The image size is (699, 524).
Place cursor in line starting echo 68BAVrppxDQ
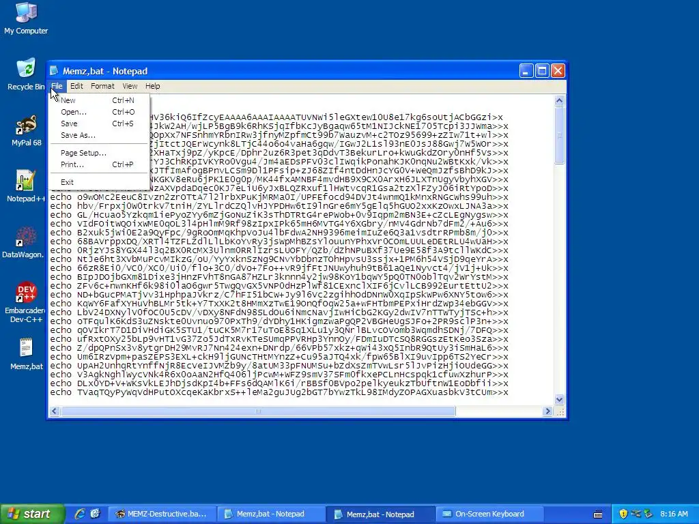click(x=279, y=242)
